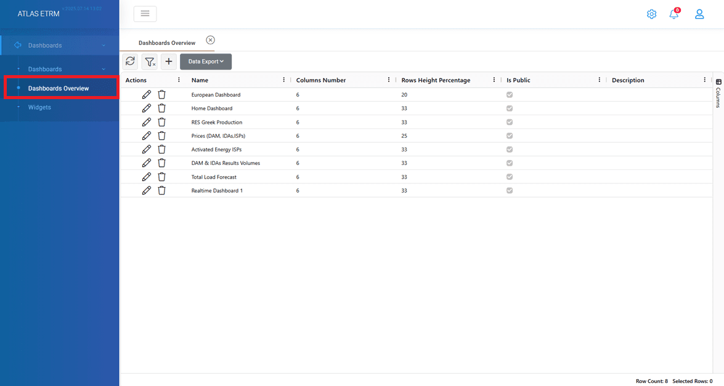724x386 pixels.
Task: Close the Dashboards Overview tab
Action: [x=211, y=40]
